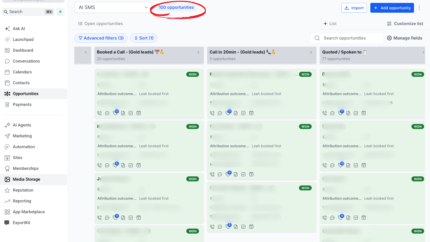Select the Open opportunities tab
Image resolution: width=430 pixels, height=242 pixels.
pyautogui.click(x=101, y=24)
